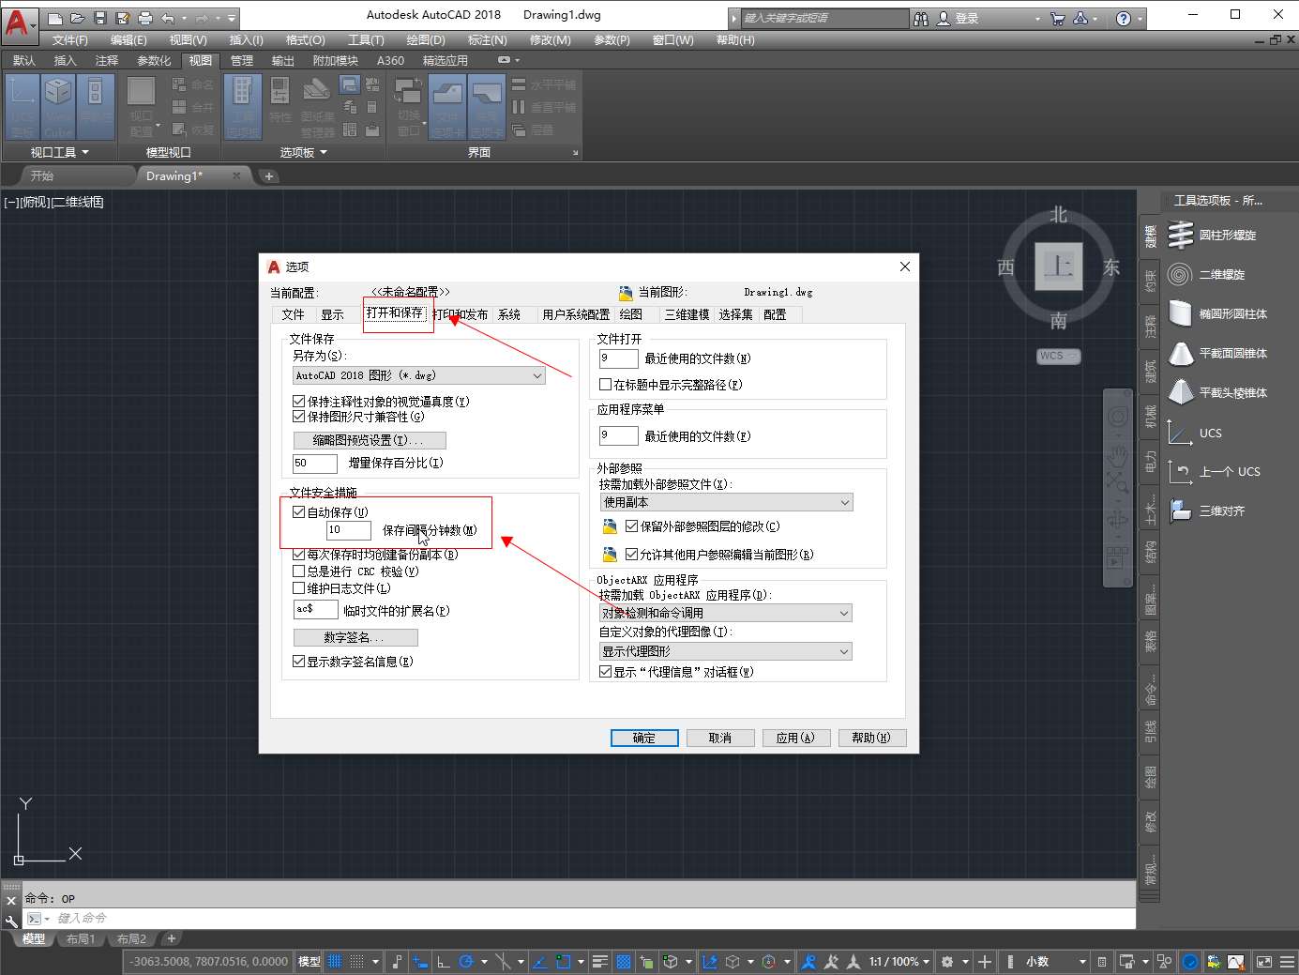1299x975 pixels.
Task: Click the command line input field
Action: 591,919
